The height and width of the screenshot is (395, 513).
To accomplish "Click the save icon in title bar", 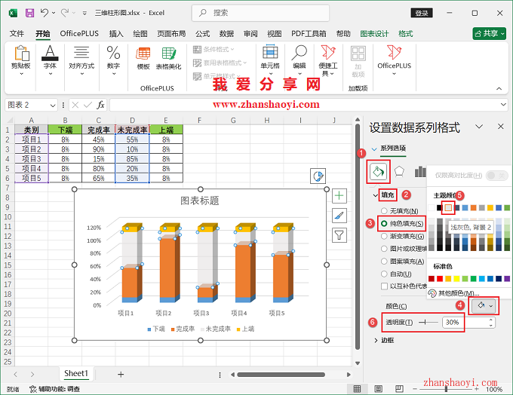I will pos(29,13).
